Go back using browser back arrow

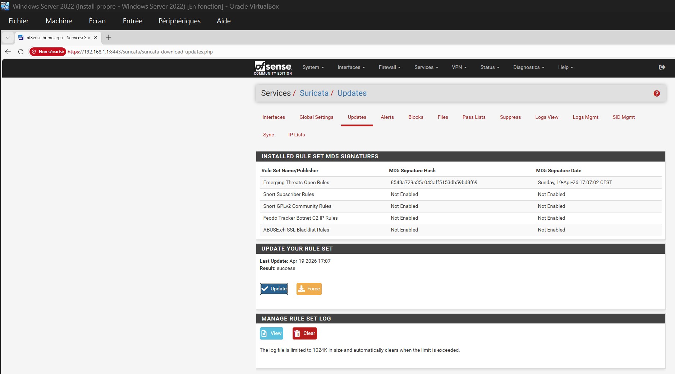[8, 52]
